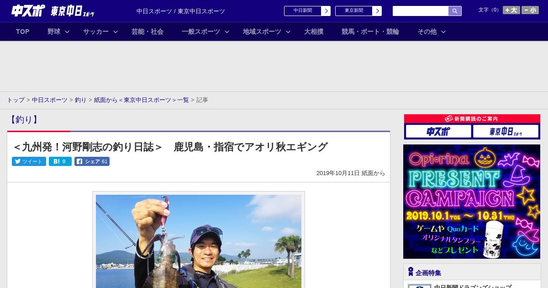The width and height of the screenshot is (548, 288).
Task: Click the magnifier search button
Action: click(455, 11)
